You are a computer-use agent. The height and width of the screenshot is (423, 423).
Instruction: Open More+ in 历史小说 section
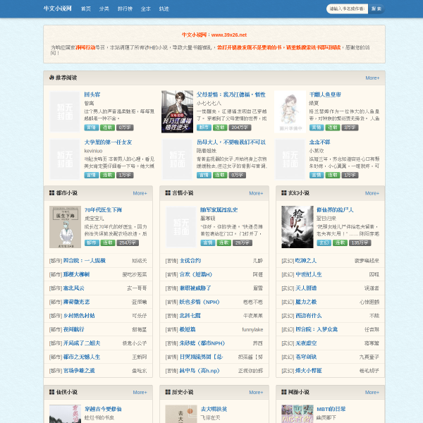[x=256, y=392]
